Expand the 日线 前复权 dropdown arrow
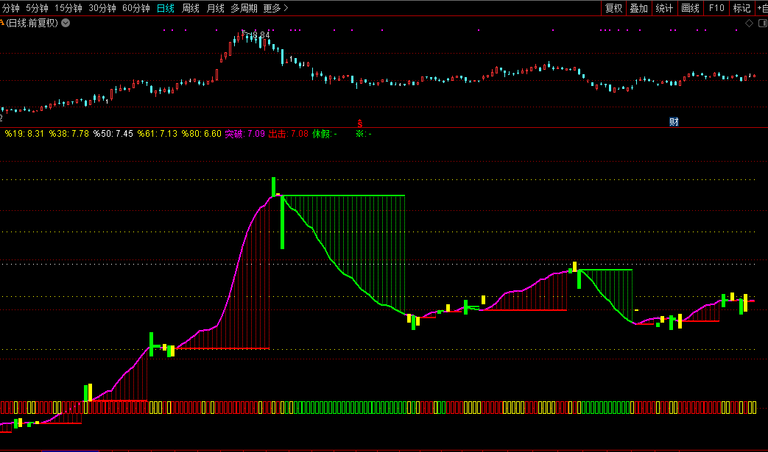The height and width of the screenshot is (452, 768). [x=66, y=23]
